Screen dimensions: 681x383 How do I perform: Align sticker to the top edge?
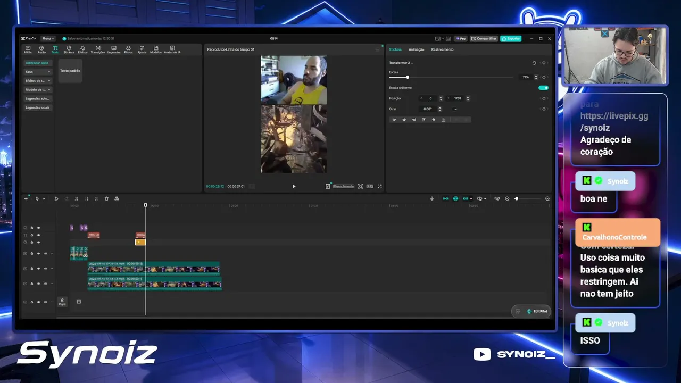423,120
